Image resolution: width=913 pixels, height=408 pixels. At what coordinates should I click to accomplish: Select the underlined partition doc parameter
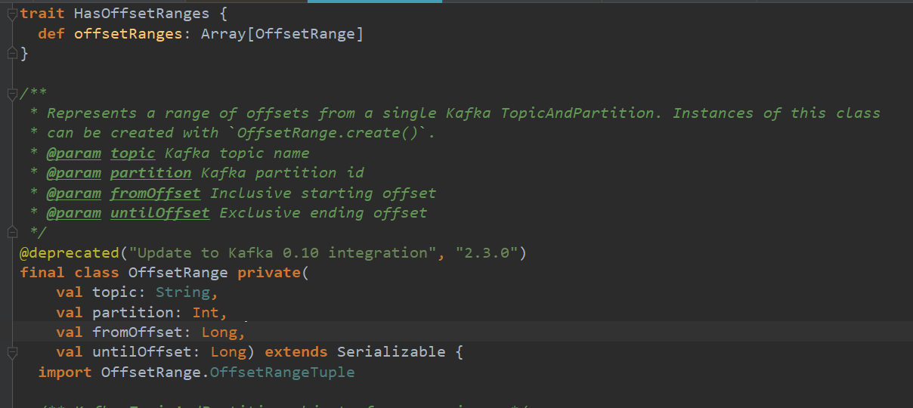[x=150, y=172]
